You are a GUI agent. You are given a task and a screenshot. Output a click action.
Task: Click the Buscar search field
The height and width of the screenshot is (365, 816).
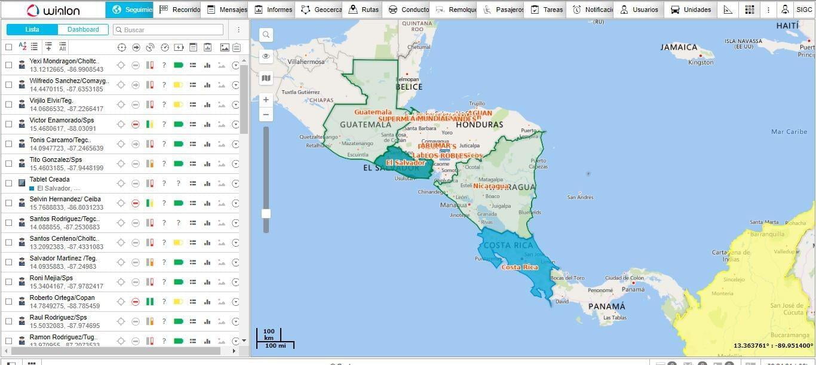(x=168, y=30)
